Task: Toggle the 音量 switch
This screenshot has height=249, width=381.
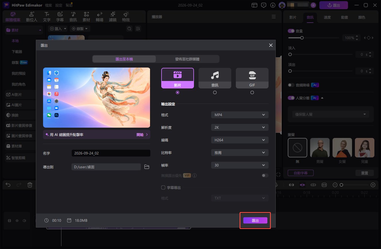Action: point(291,31)
